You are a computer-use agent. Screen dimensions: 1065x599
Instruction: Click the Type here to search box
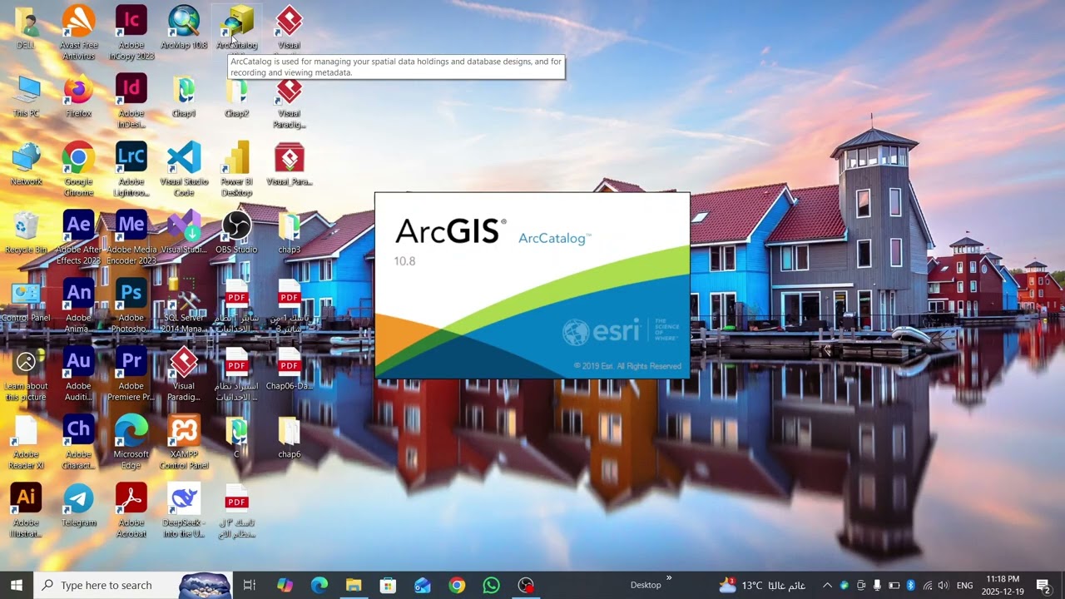tap(133, 585)
